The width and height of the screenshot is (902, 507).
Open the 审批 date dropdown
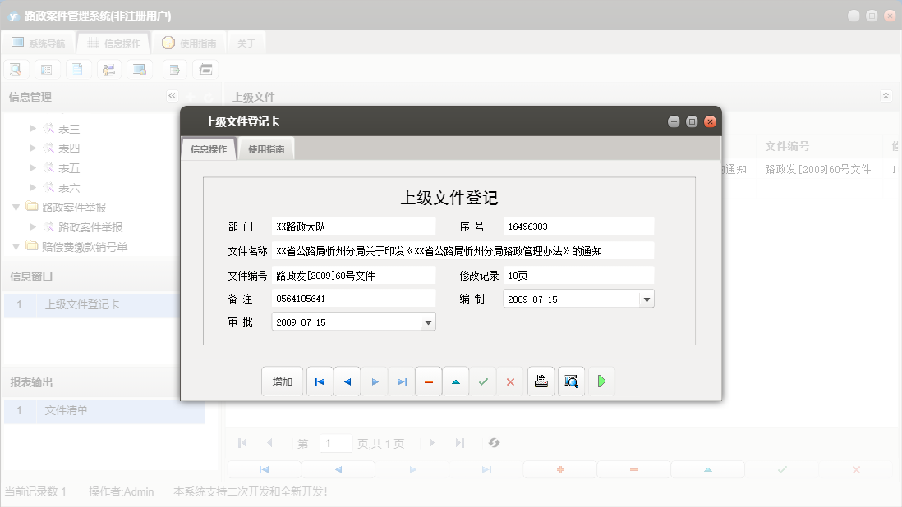coord(428,322)
